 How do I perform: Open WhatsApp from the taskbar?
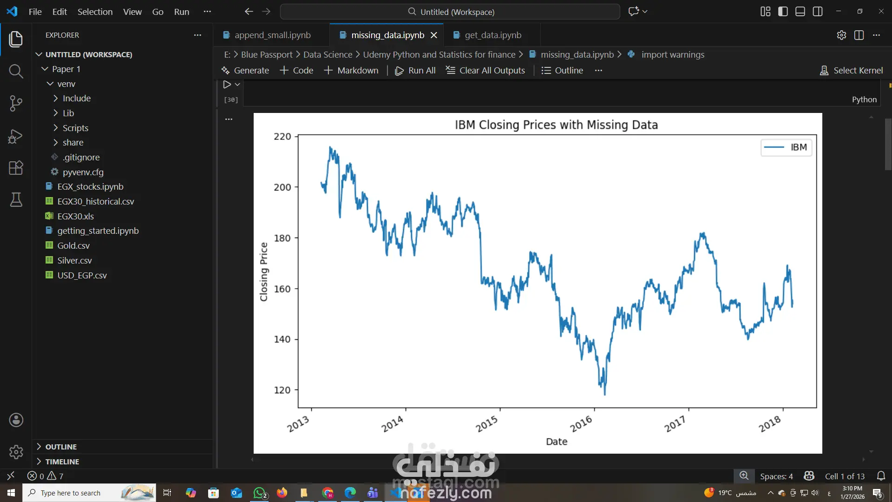point(259,493)
